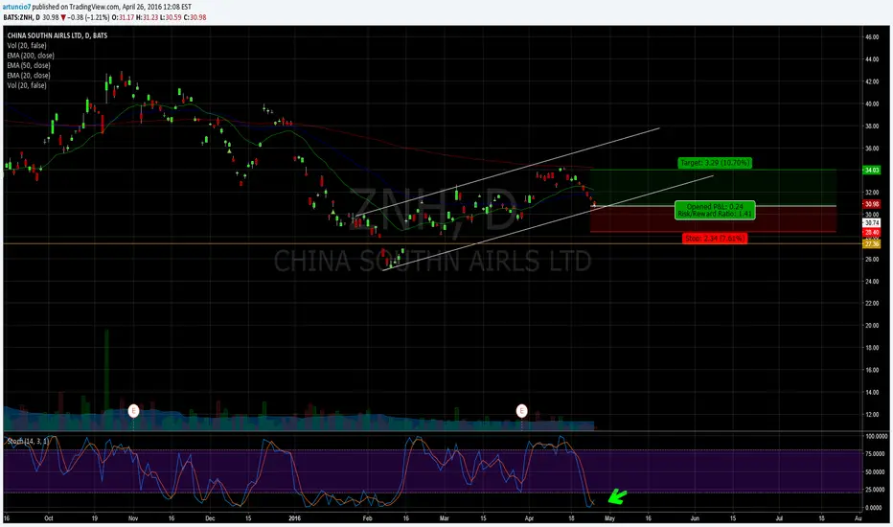This screenshot has height=527, width=893.
Task: Click the red Stop: 2.34 (7.61%) label
Action: point(715,239)
